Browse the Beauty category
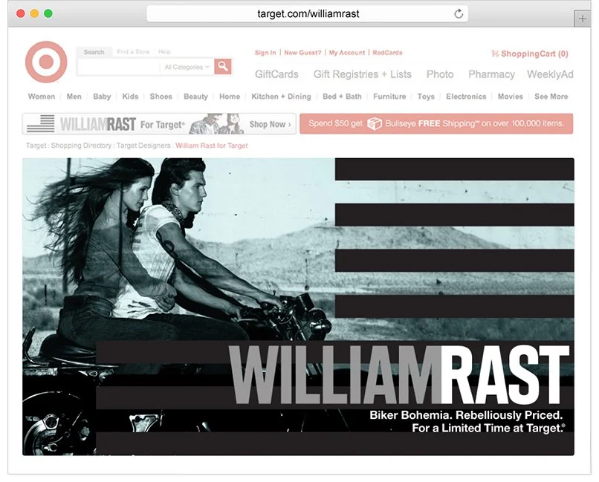 tap(195, 97)
